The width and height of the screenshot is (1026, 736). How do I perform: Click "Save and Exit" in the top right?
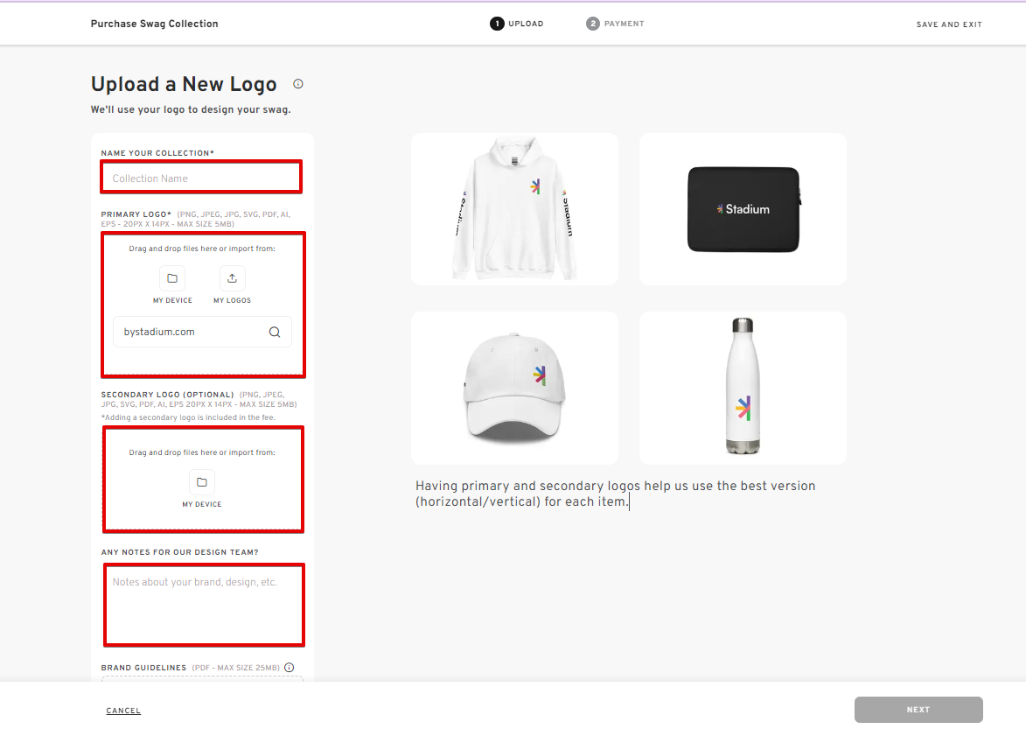pos(949,25)
